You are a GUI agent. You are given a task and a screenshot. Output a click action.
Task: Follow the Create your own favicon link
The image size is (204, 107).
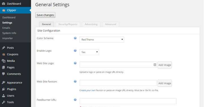[x=88, y=90]
